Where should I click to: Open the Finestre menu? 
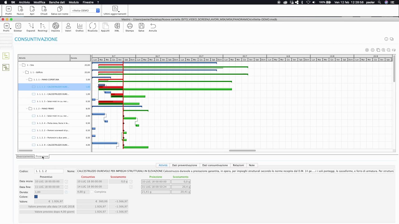coord(88,2)
